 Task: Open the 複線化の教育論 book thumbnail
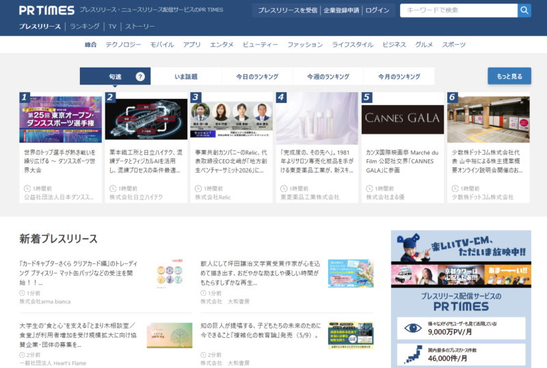click(351, 335)
